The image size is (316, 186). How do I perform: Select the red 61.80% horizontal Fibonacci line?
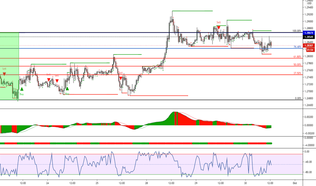[151, 58]
